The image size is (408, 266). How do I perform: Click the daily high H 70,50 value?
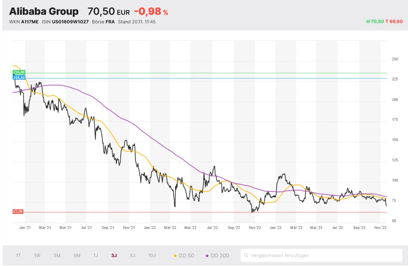[375, 21]
